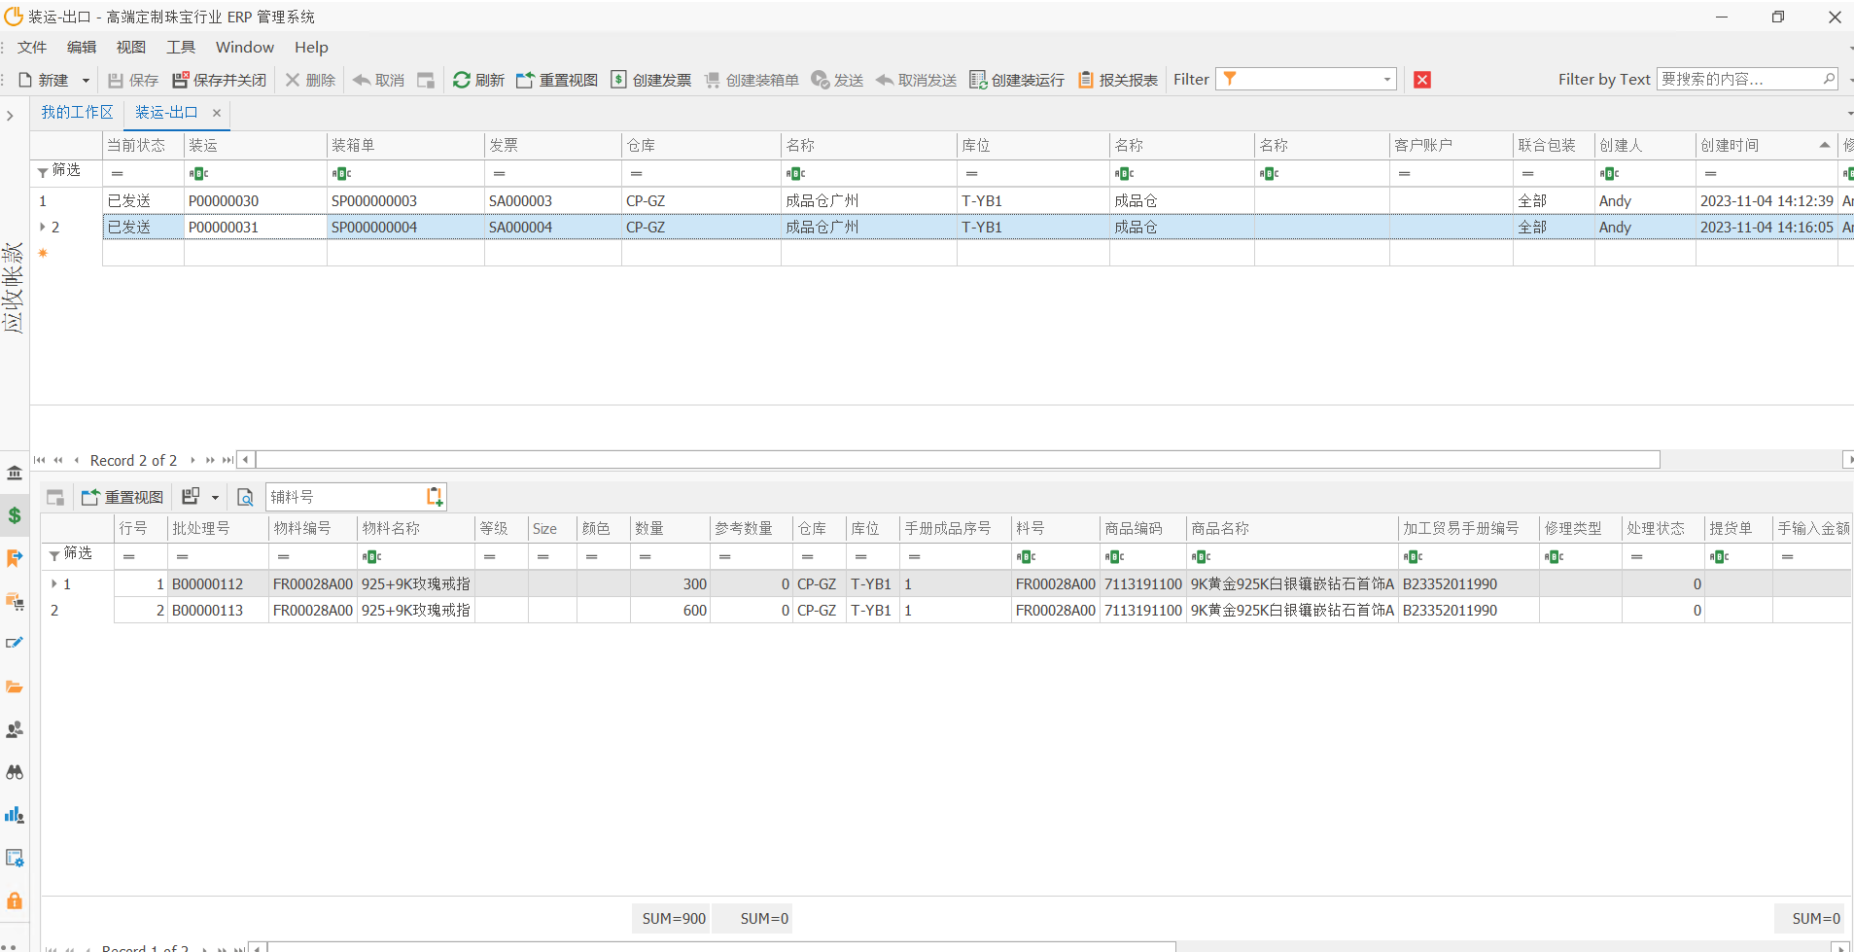Expand the collapsed left navigation panel
This screenshot has width=1854, height=952.
click(x=10, y=116)
